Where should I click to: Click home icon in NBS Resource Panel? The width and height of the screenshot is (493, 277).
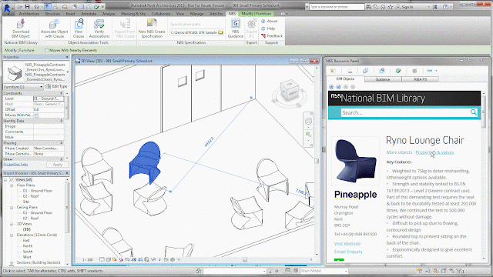pos(331,87)
